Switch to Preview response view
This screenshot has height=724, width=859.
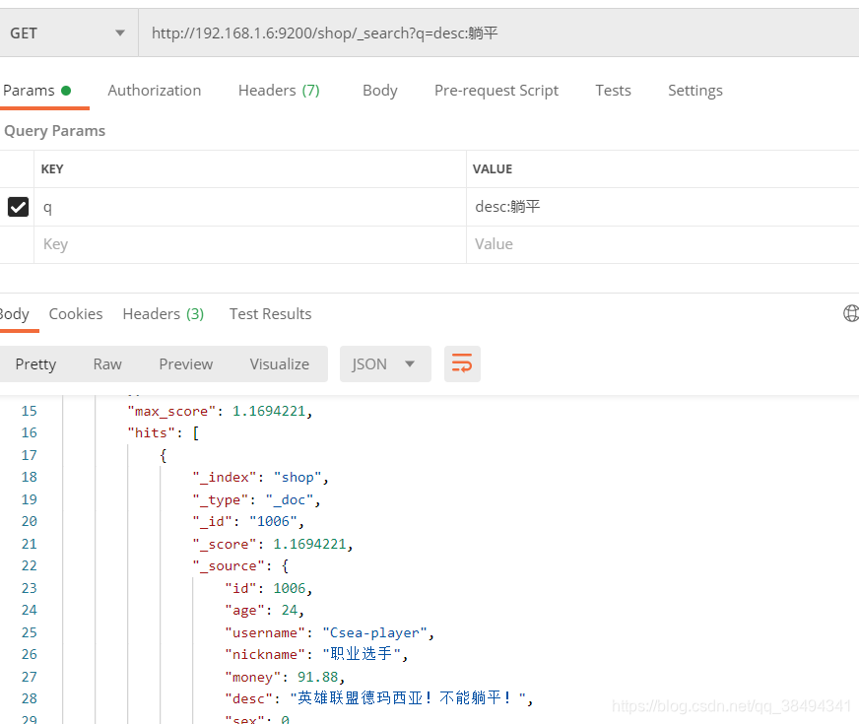pos(186,364)
